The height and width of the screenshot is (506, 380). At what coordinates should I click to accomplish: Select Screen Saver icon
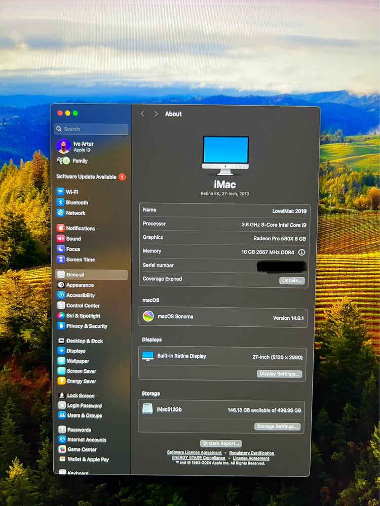pyautogui.click(x=61, y=371)
